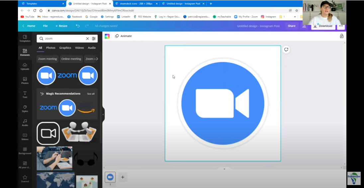Image resolution: width=364 pixels, height=188 pixels.
Task: Open the Audio sidebar panel
Action: [x=25, y=123]
